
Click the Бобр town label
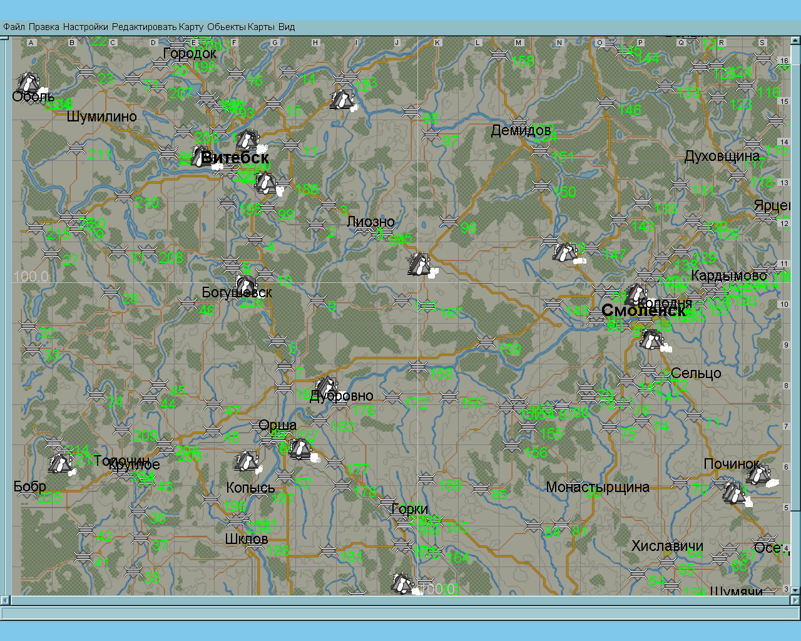tap(30, 486)
